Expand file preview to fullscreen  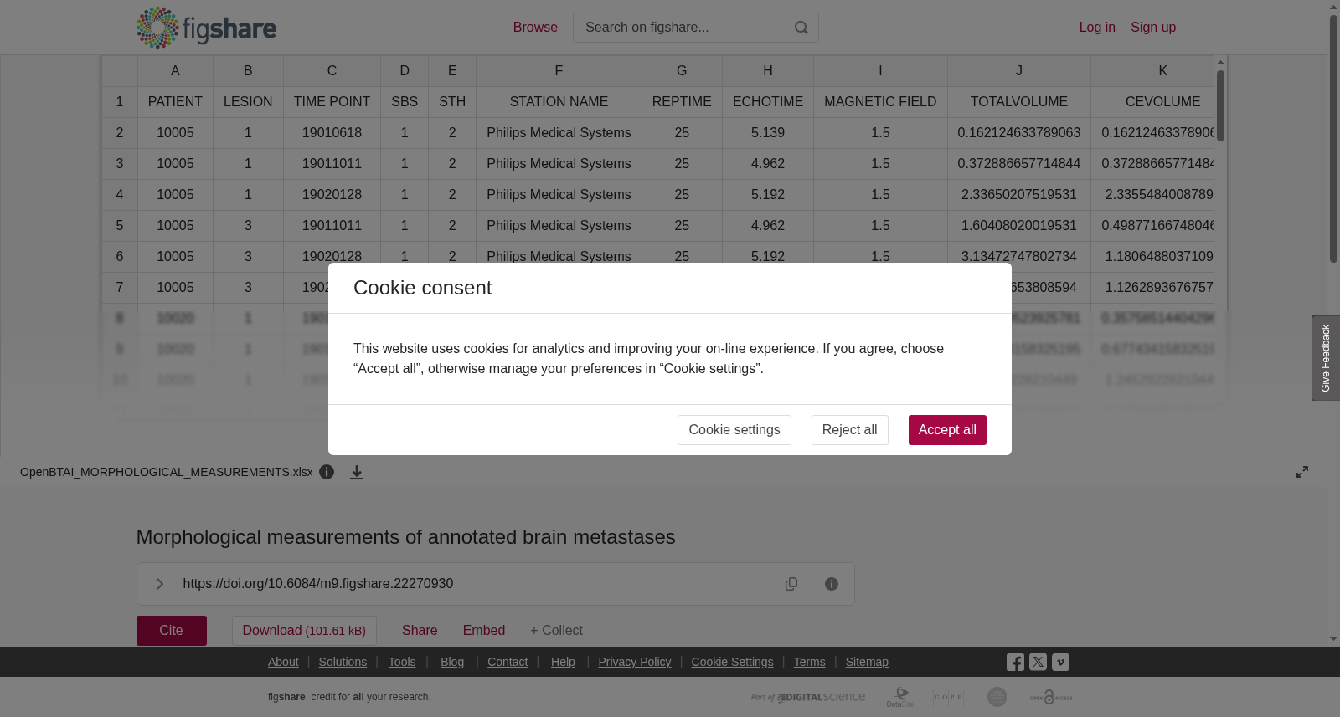1302,472
